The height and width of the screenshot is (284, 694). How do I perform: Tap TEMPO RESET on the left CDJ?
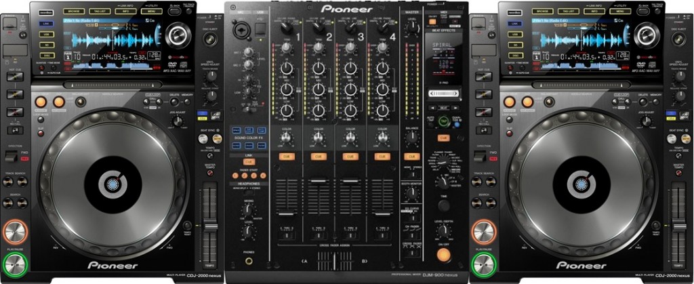click(188, 226)
